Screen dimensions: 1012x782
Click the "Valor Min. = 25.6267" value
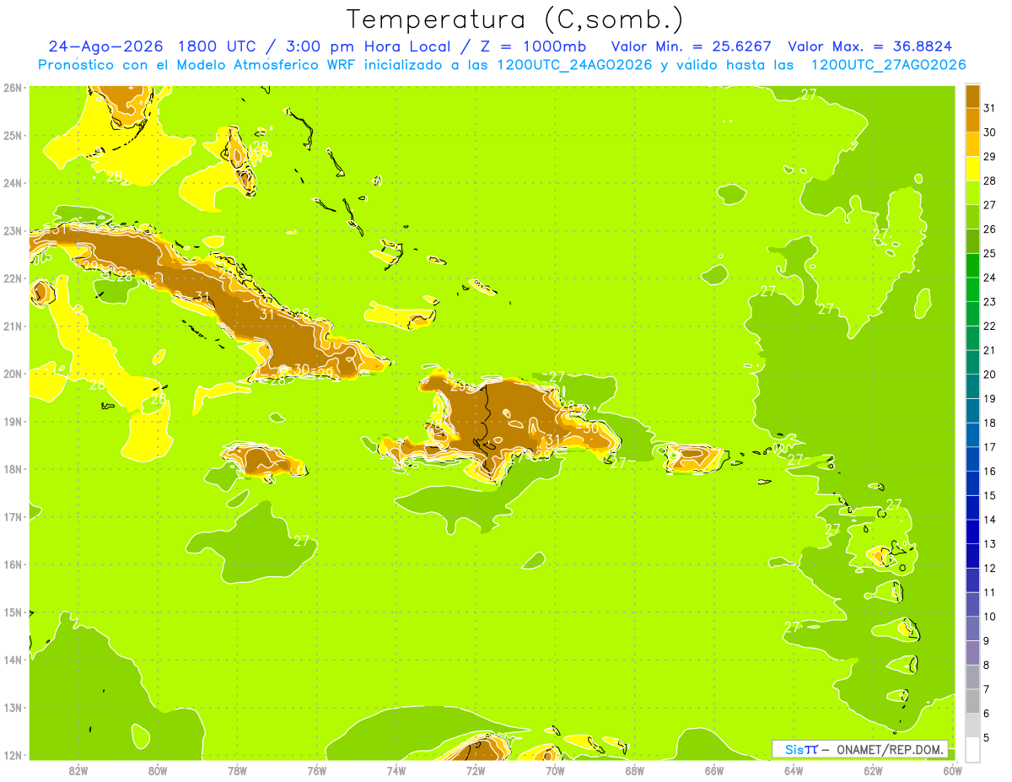click(x=692, y=47)
